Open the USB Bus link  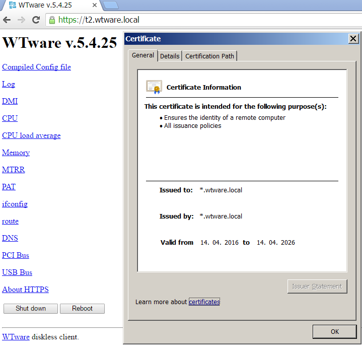(x=17, y=272)
